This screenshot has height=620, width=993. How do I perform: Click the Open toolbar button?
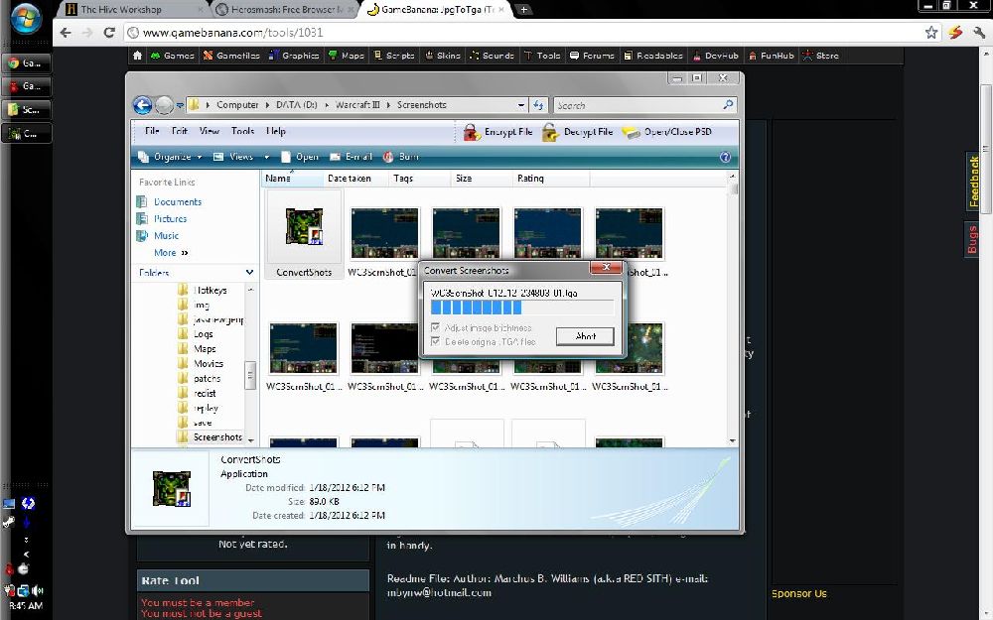(x=300, y=157)
